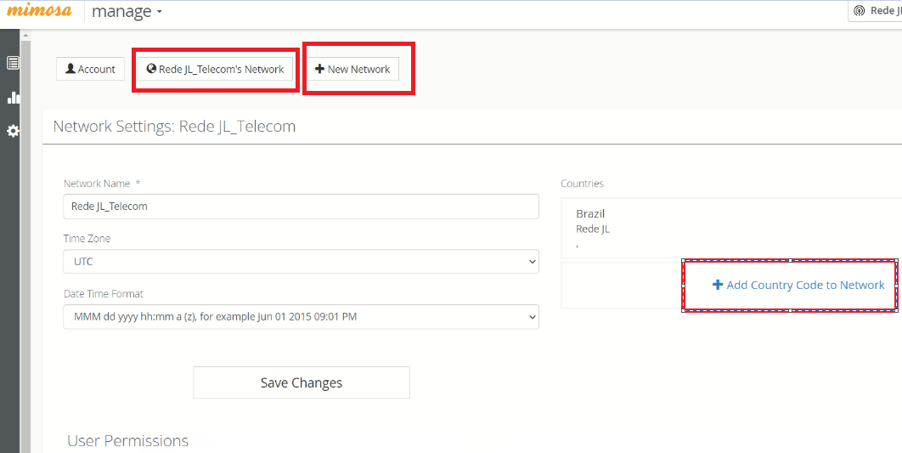Click the Network Settings heading text

(x=174, y=126)
